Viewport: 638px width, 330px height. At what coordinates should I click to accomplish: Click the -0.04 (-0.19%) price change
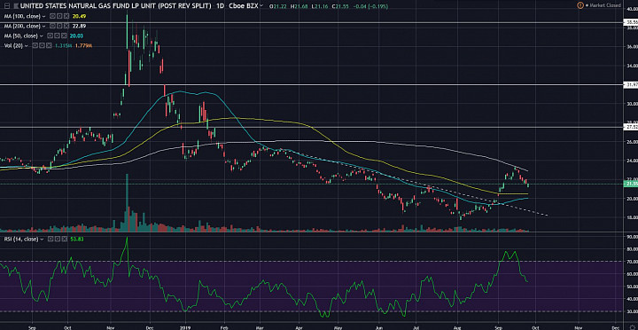point(370,6)
